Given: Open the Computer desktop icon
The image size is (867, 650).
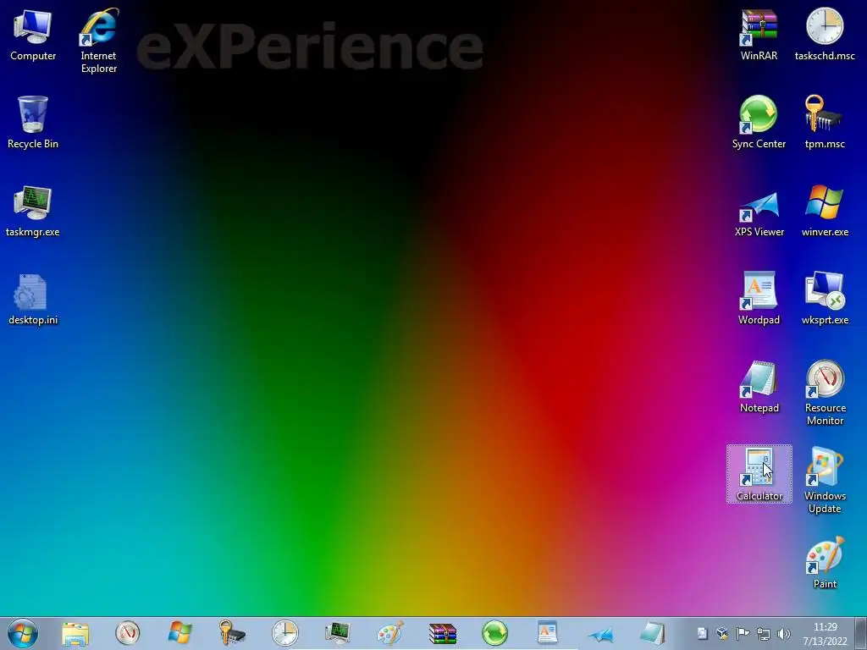Looking at the screenshot, I should click(33, 34).
